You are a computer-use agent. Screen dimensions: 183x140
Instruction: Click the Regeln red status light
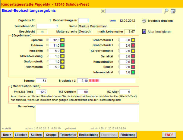pyautogui.click(x=133, y=67)
